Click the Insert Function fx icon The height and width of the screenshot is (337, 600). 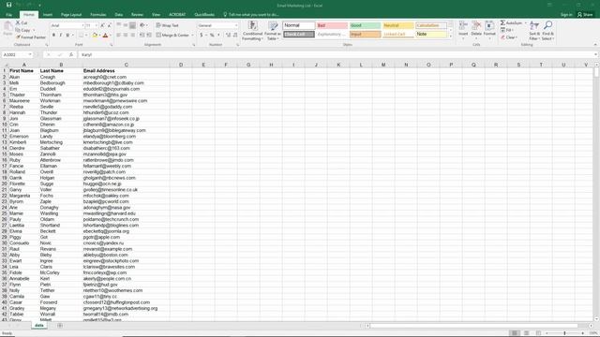(71, 54)
